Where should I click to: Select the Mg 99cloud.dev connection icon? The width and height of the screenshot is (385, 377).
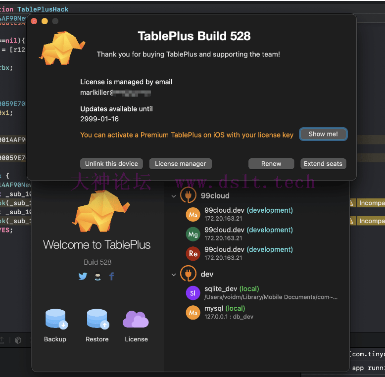point(193,234)
